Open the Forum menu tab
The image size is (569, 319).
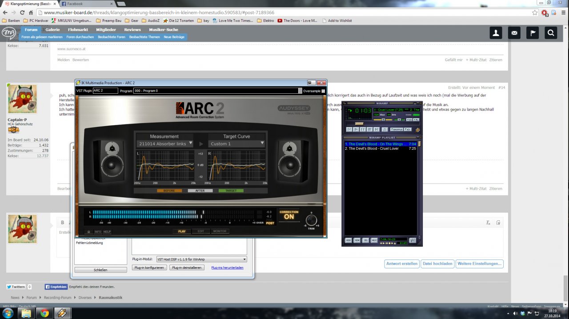(31, 29)
